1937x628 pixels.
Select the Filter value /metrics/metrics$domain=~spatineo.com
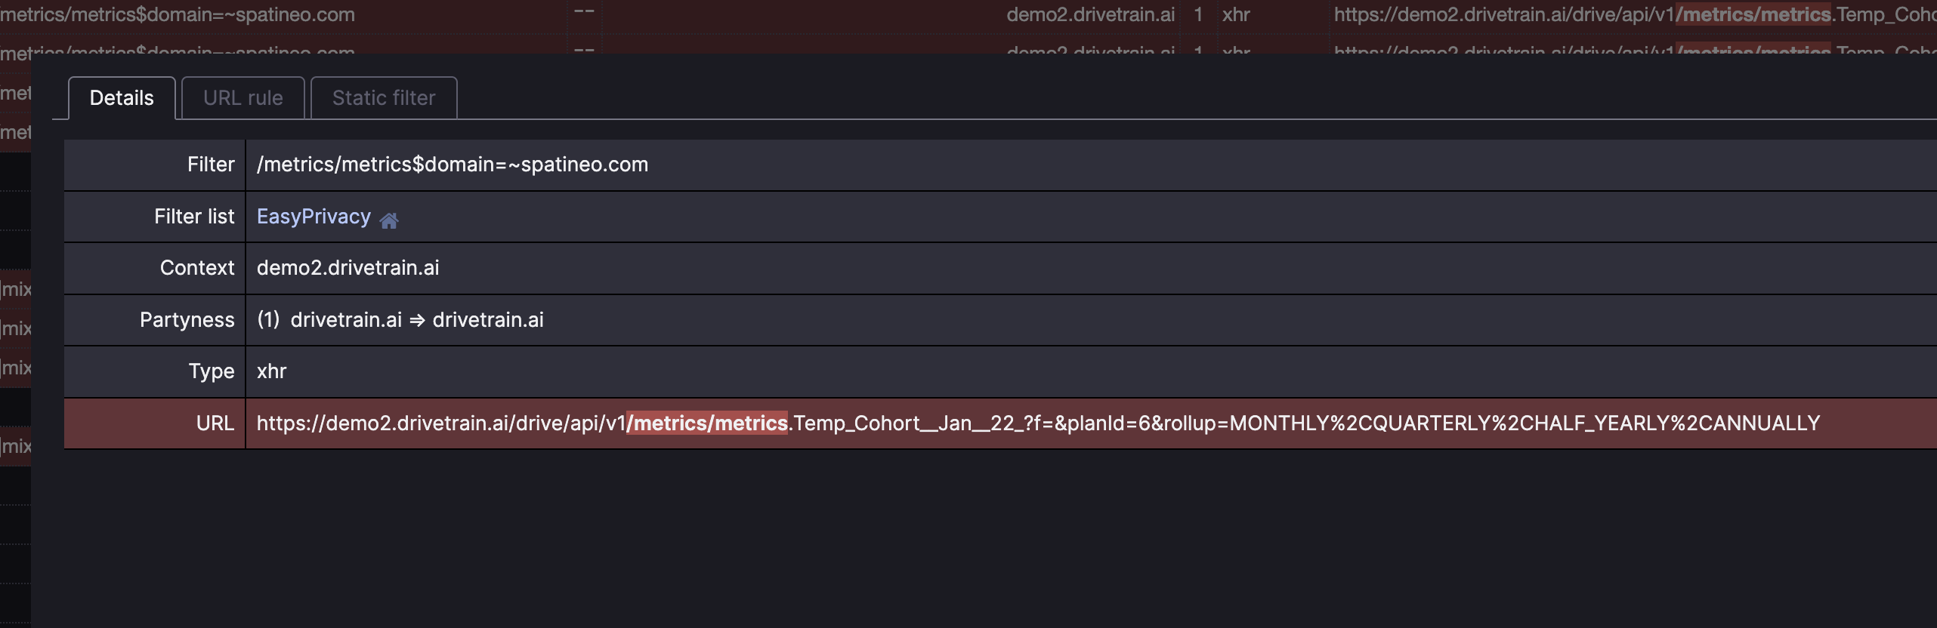pyautogui.click(x=452, y=165)
